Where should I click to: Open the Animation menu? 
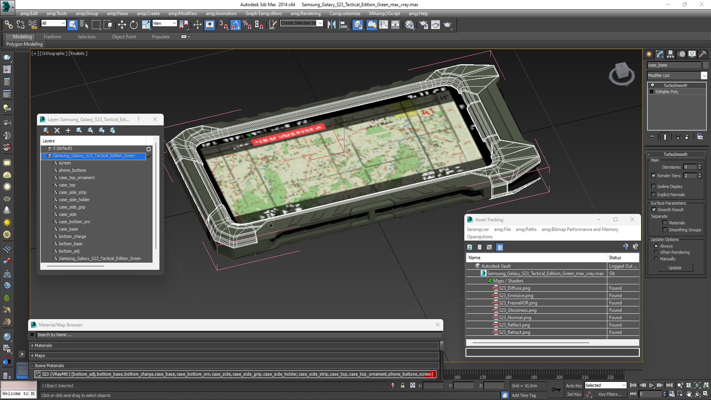coord(221,14)
